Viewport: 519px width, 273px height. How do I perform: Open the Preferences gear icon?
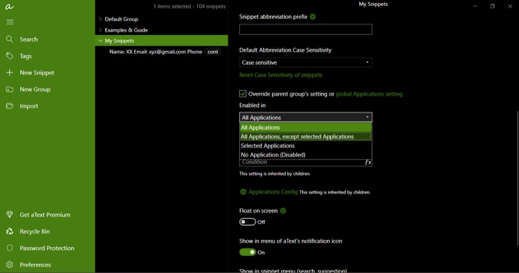(x=10, y=265)
